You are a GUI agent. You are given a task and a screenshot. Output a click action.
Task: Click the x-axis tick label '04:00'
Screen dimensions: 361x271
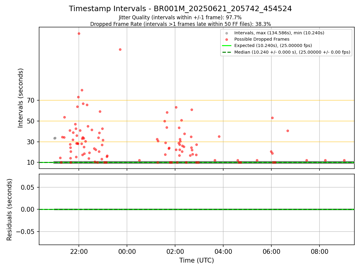(x=223, y=252)
